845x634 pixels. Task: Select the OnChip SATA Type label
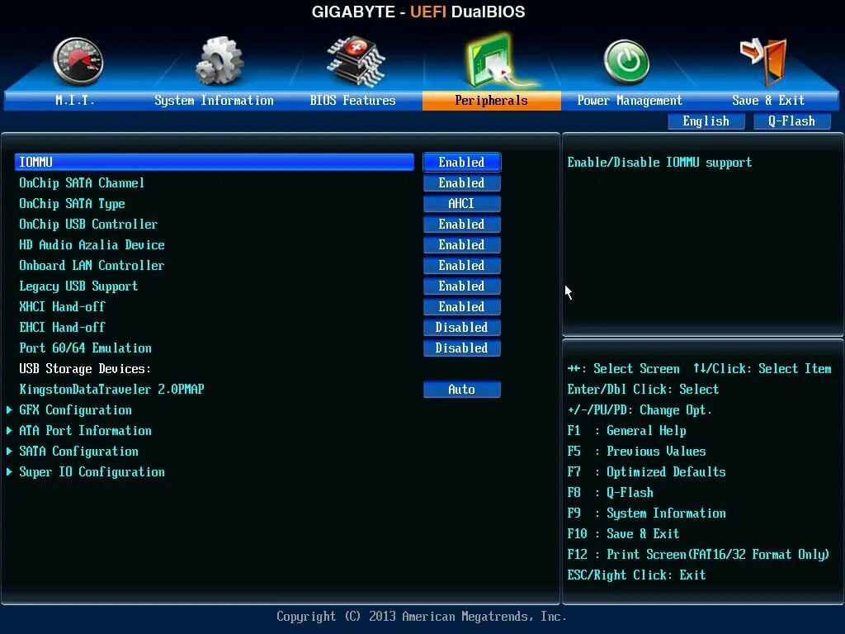pos(73,204)
